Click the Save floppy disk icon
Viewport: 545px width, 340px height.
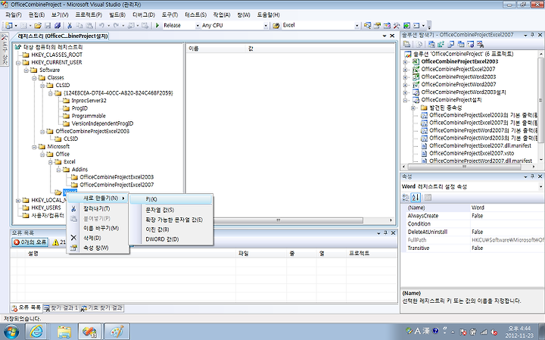48,26
